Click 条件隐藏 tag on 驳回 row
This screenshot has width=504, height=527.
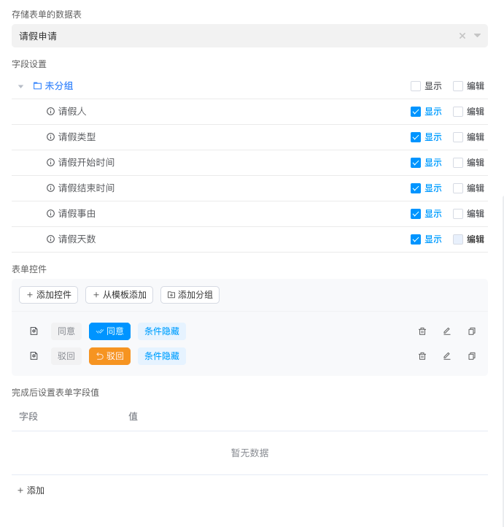click(162, 356)
